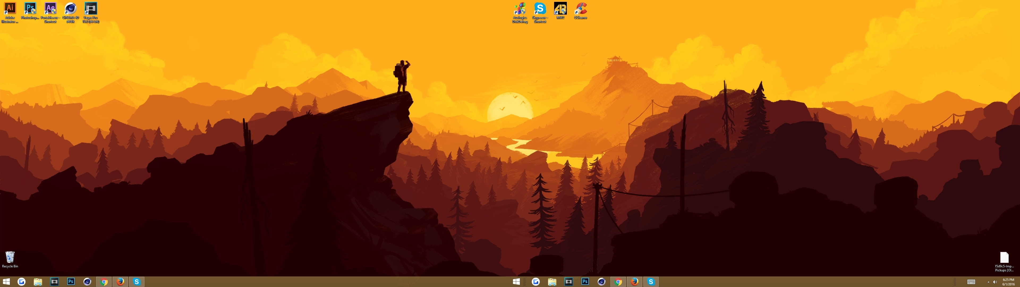The height and width of the screenshot is (287, 1020).
Task: Switch to Skype on the left taskbar
Action: [137, 281]
